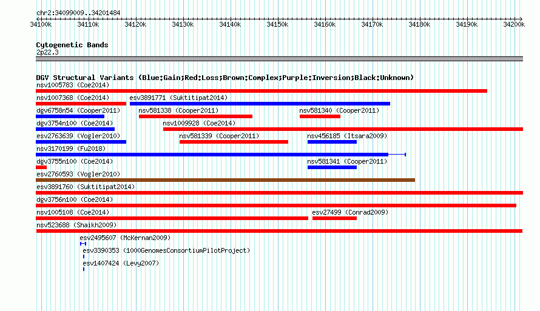
Task: Click the 34110k ruler tick
Action: [88, 24]
